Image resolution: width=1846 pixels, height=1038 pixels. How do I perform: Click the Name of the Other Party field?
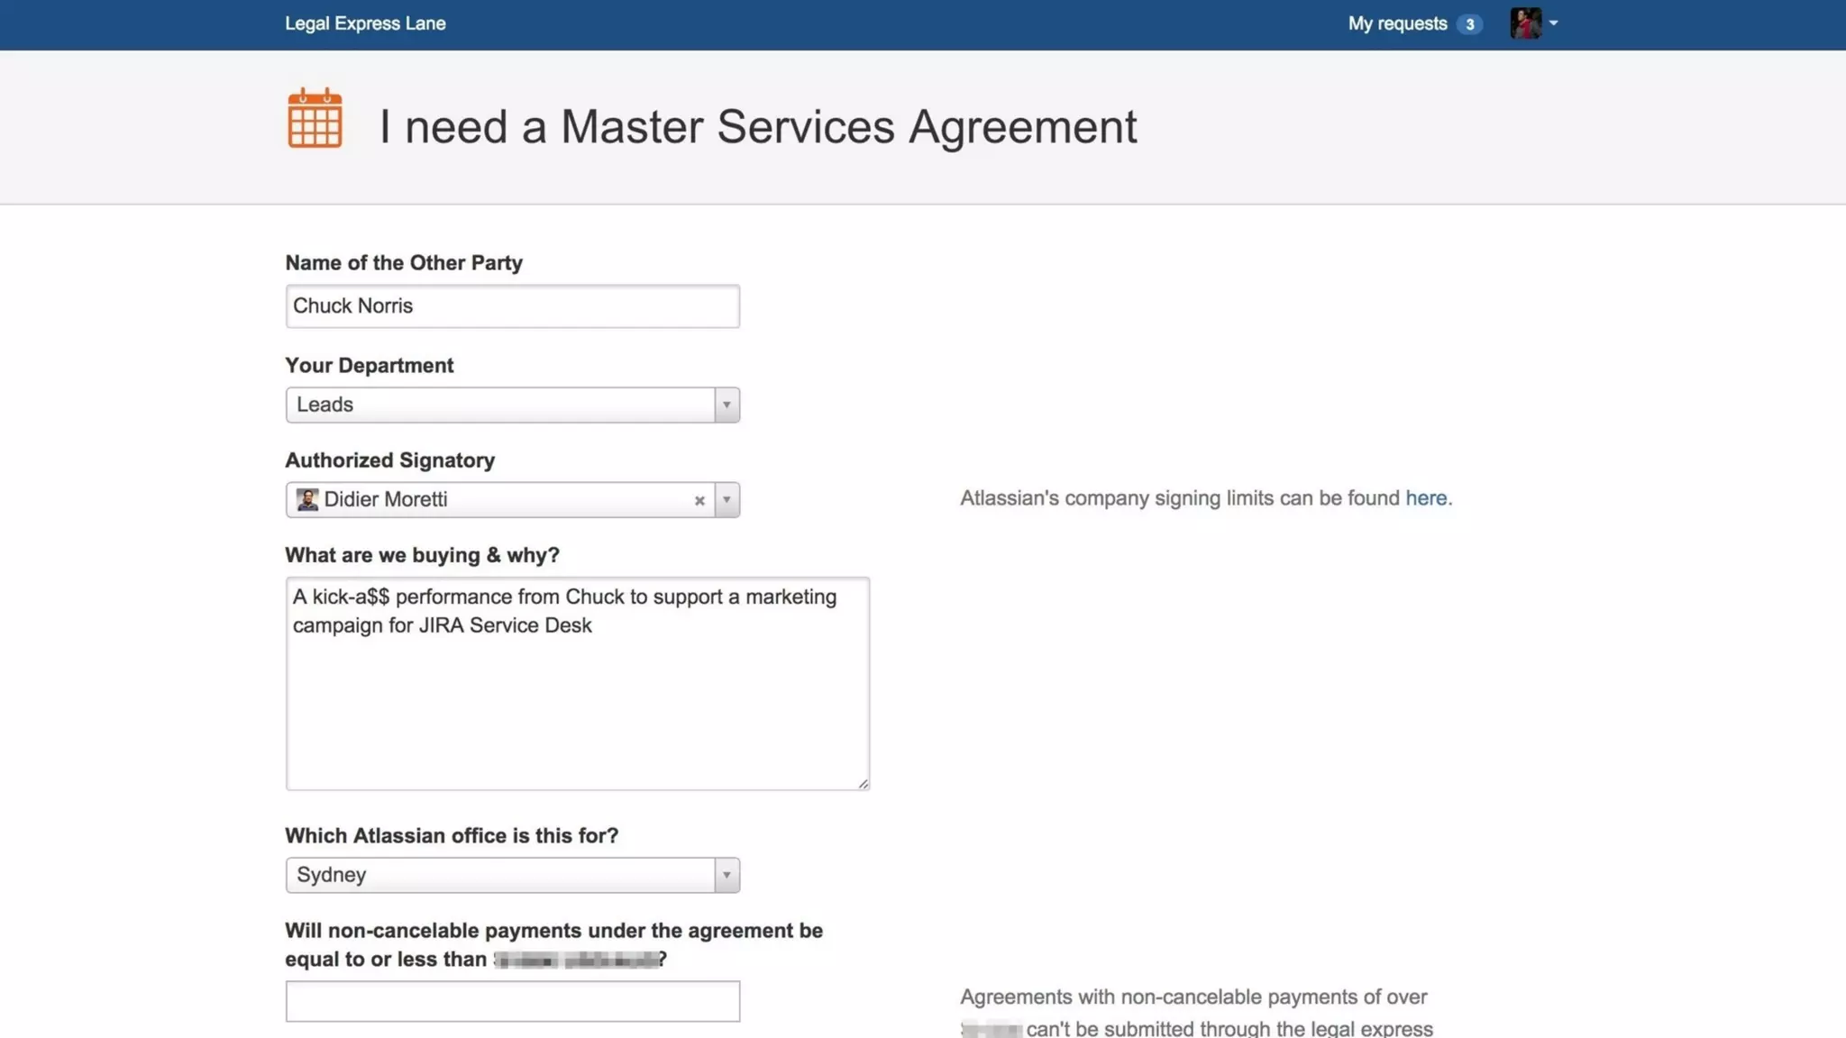point(512,306)
